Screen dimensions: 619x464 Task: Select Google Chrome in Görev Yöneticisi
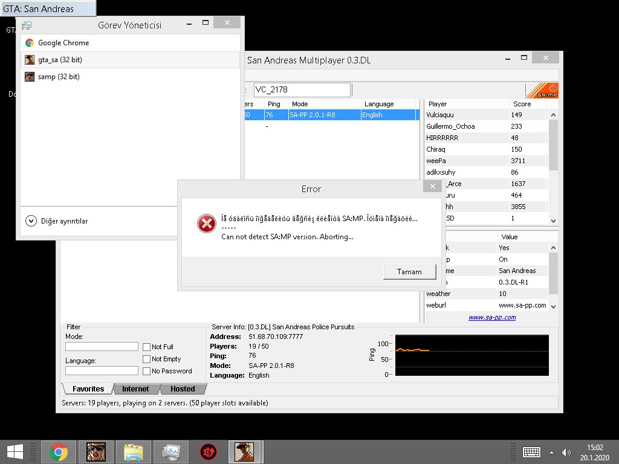131,43
